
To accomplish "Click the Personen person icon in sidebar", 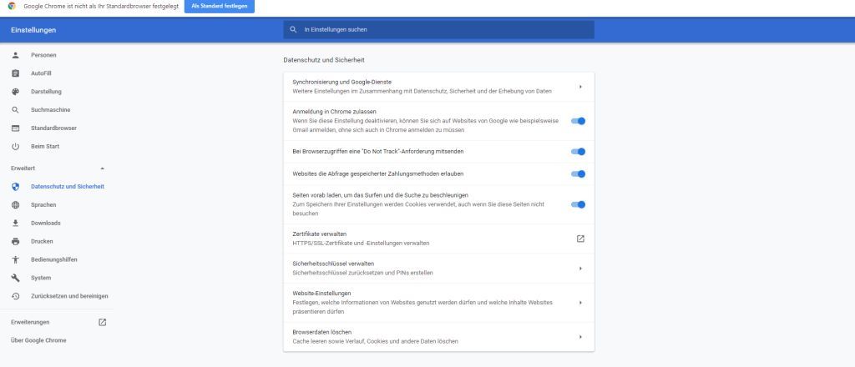I will tap(15, 55).
